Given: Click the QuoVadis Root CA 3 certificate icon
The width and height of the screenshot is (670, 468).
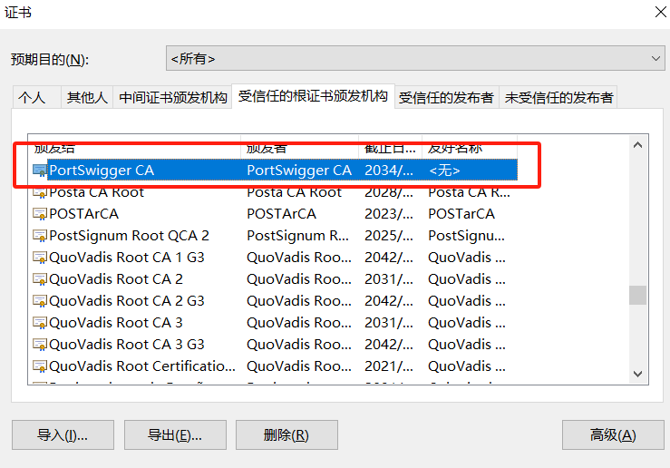Looking at the screenshot, I should (x=40, y=323).
